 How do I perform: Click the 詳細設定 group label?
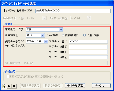(10, 71)
